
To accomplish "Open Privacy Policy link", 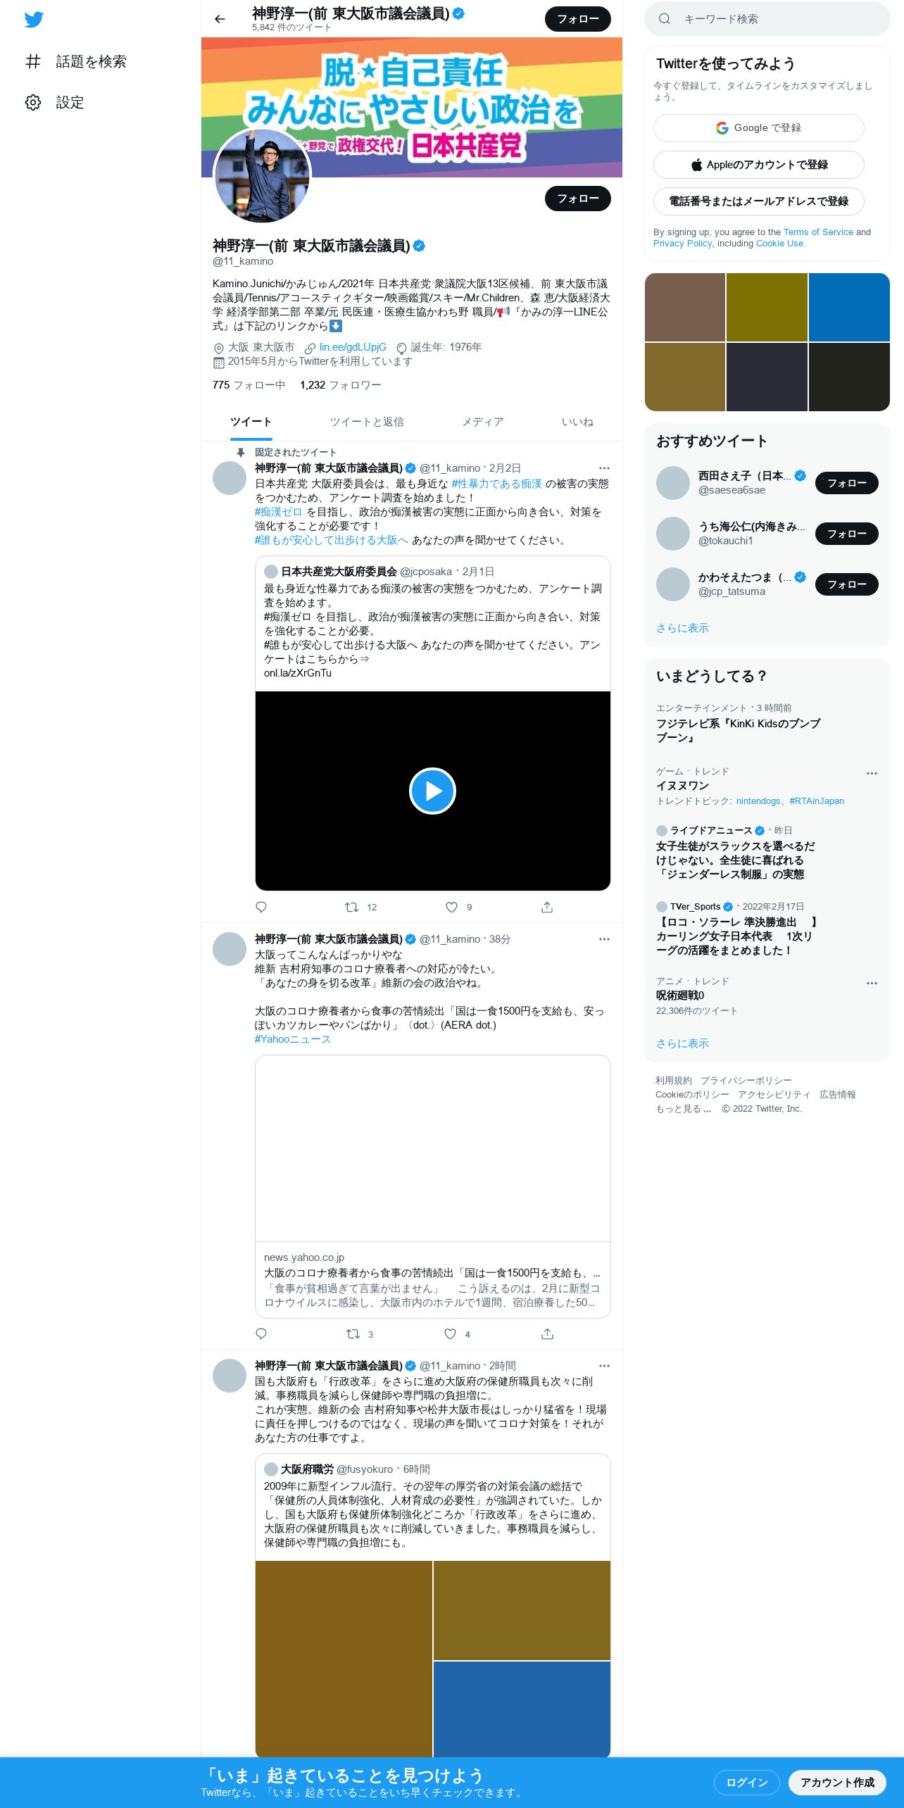I will click(682, 244).
